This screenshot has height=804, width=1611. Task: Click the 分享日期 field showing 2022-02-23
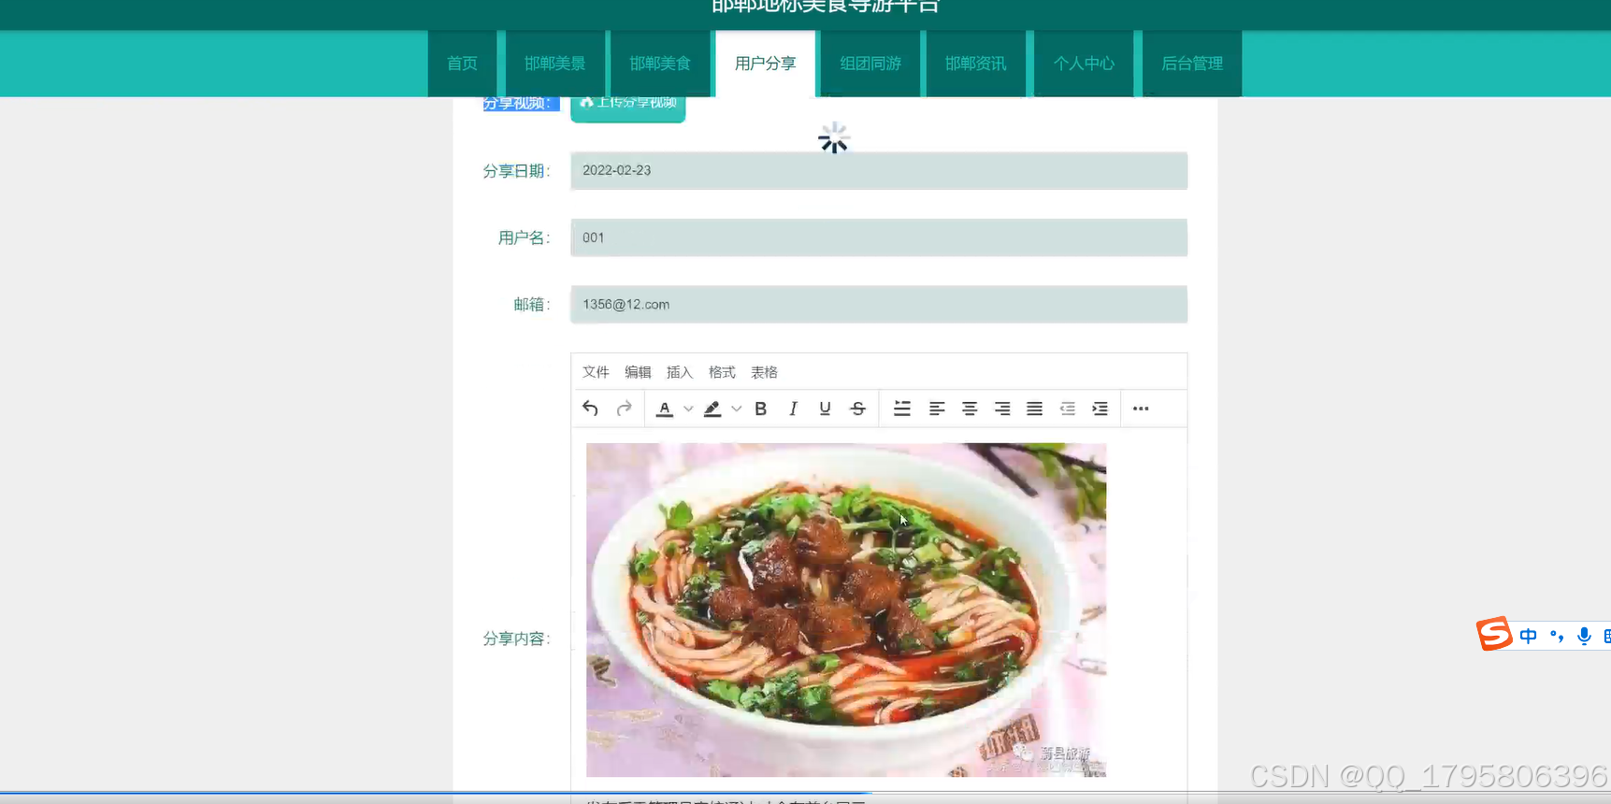click(879, 171)
